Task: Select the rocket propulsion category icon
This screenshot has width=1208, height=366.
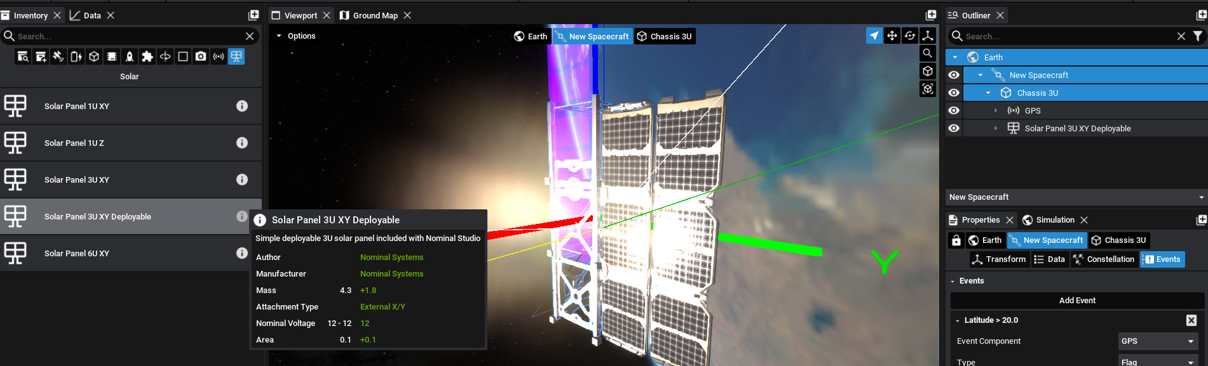Action: click(x=130, y=56)
